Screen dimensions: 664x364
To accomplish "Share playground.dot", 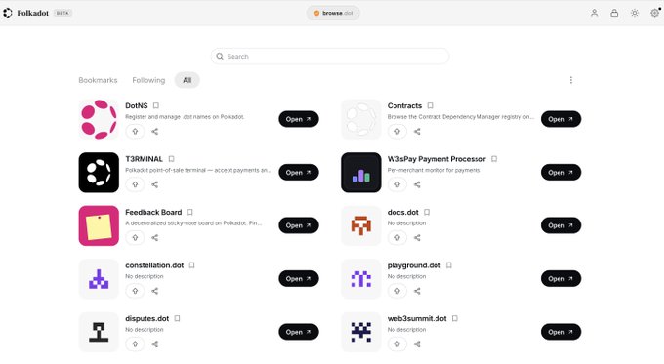I will tap(417, 291).
